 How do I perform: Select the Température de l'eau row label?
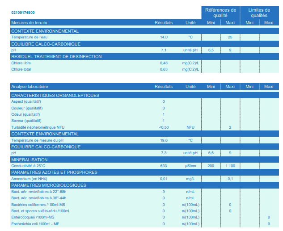(29, 37)
